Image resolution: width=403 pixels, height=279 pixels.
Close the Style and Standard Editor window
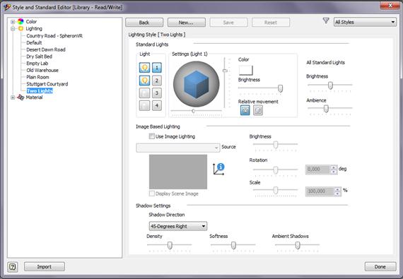tap(390, 5)
